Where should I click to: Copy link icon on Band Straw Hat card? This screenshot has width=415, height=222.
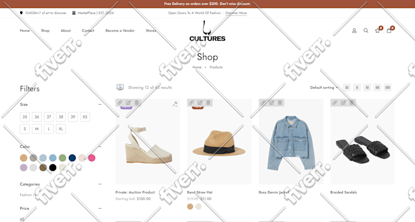click(192, 103)
